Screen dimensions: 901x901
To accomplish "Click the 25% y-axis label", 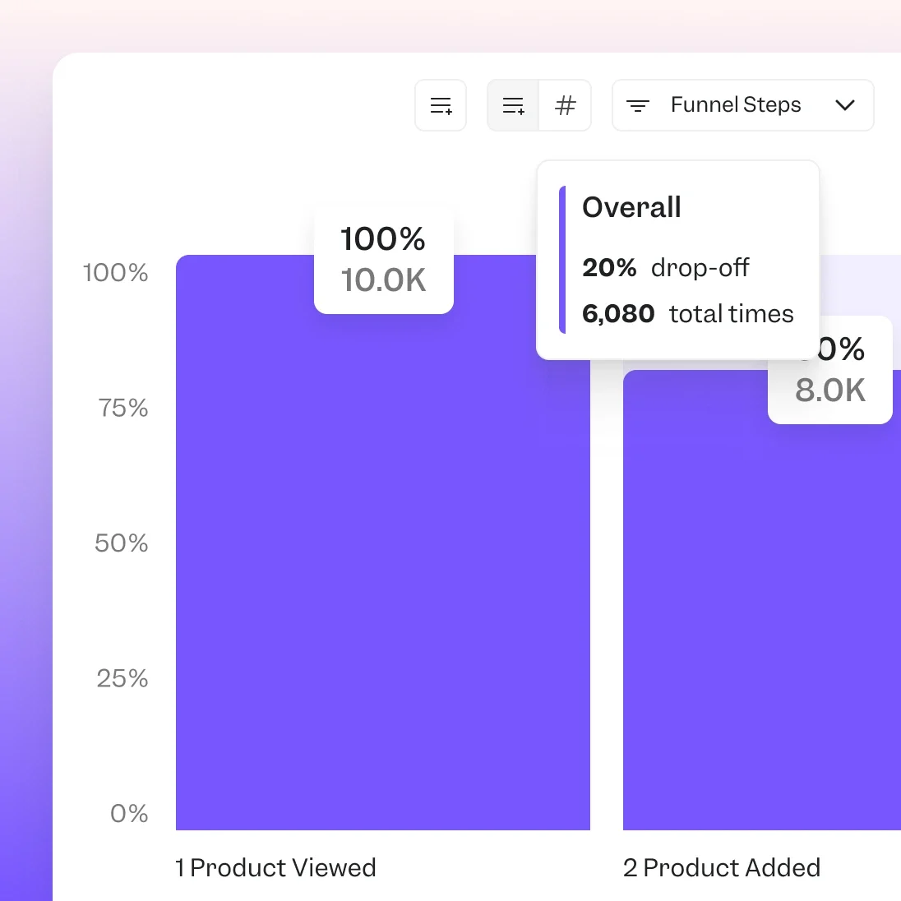I will pos(122,678).
